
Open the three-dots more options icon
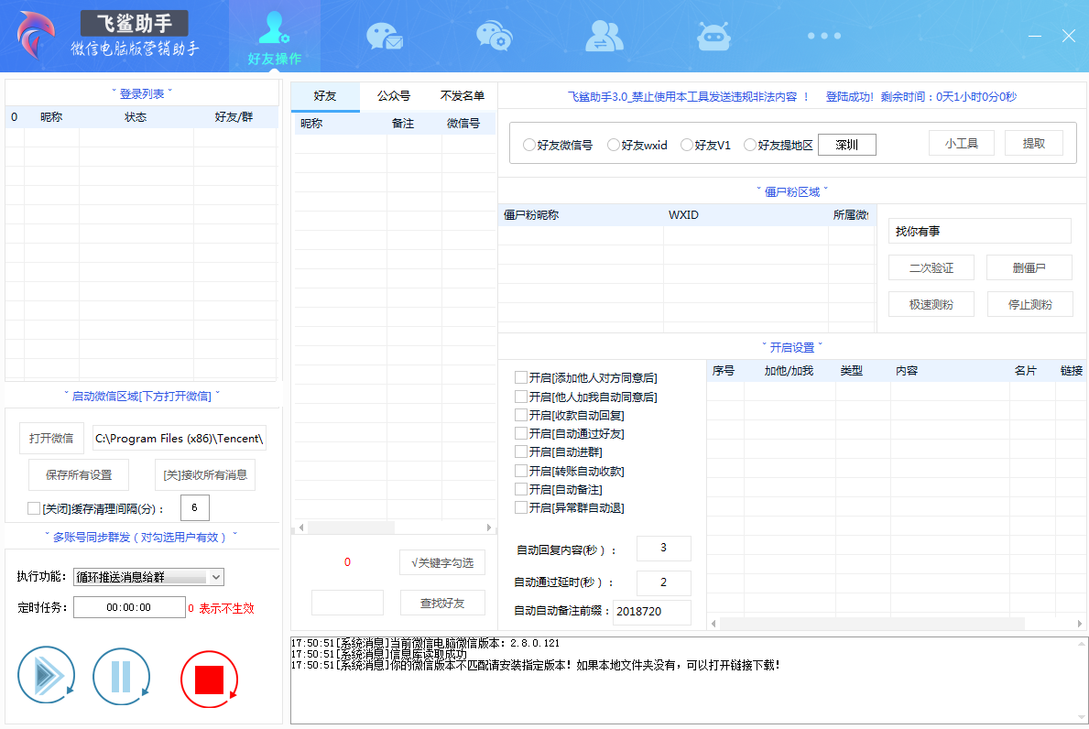823,36
